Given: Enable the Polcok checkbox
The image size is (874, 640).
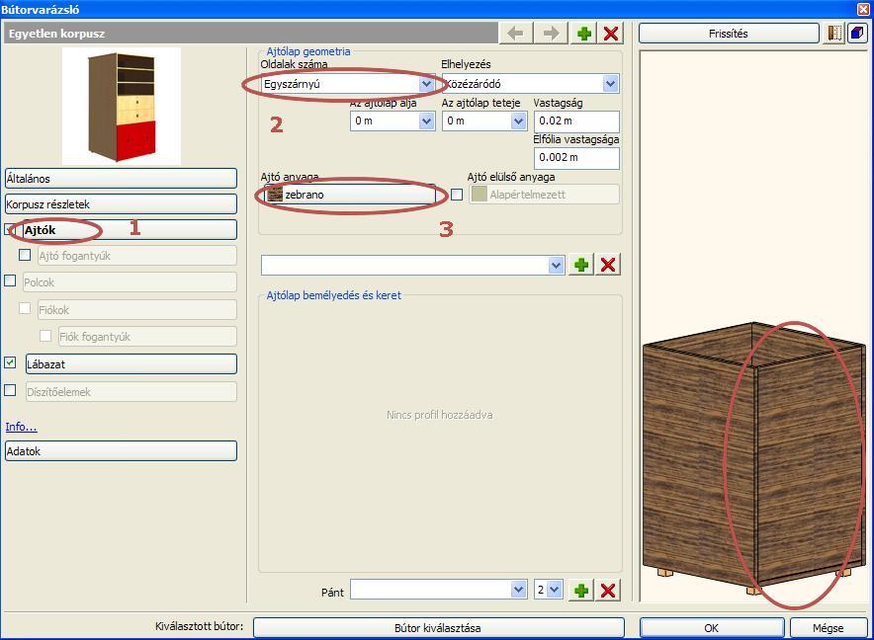Looking at the screenshot, I should [x=10, y=280].
